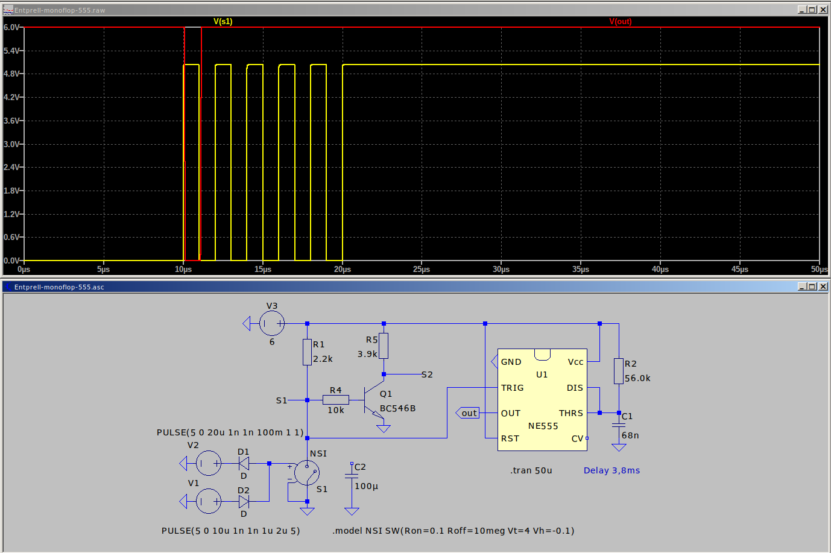Click the NE555 timer chip U1
This screenshot has height=553, width=831.
[542, 400]
